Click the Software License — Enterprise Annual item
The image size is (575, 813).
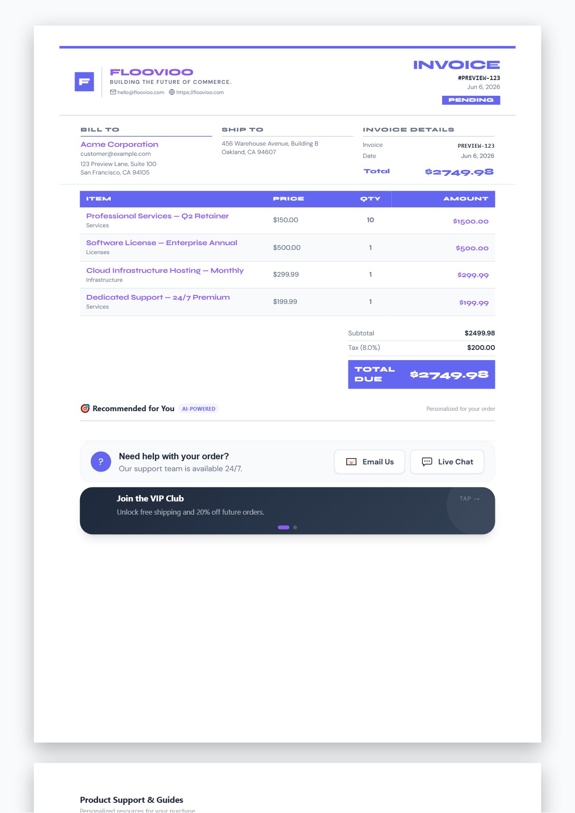(161, 243)
